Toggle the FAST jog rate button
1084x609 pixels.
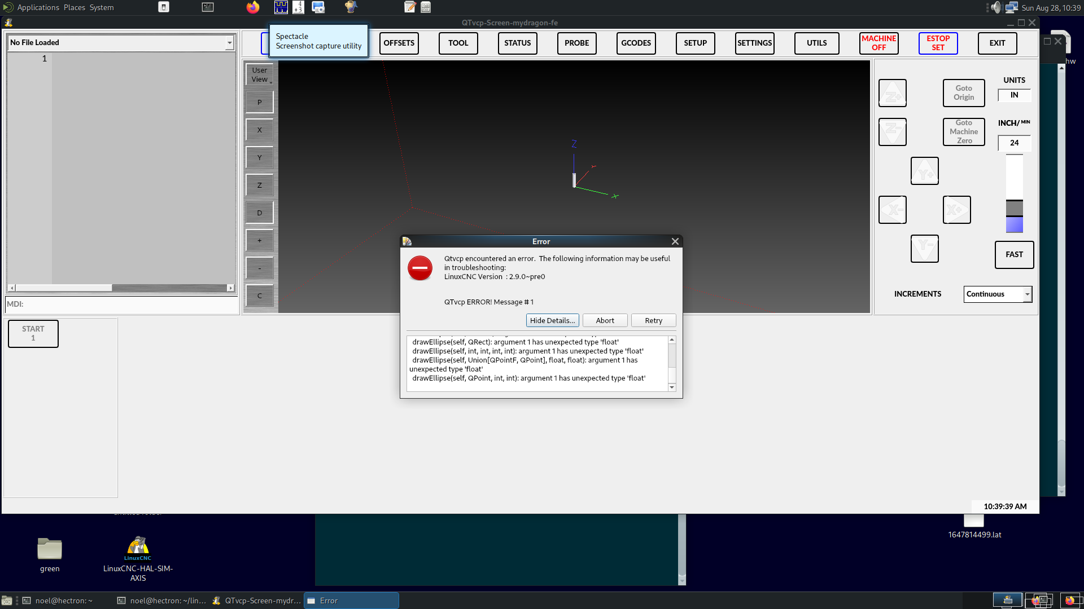tap(1015, 255)
